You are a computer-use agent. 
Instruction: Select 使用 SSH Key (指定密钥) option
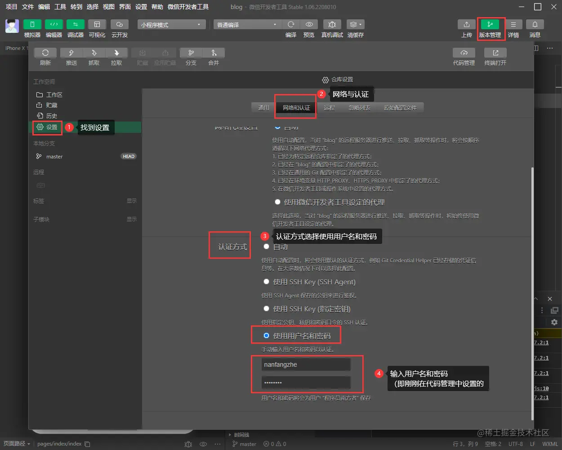point(266,309)
